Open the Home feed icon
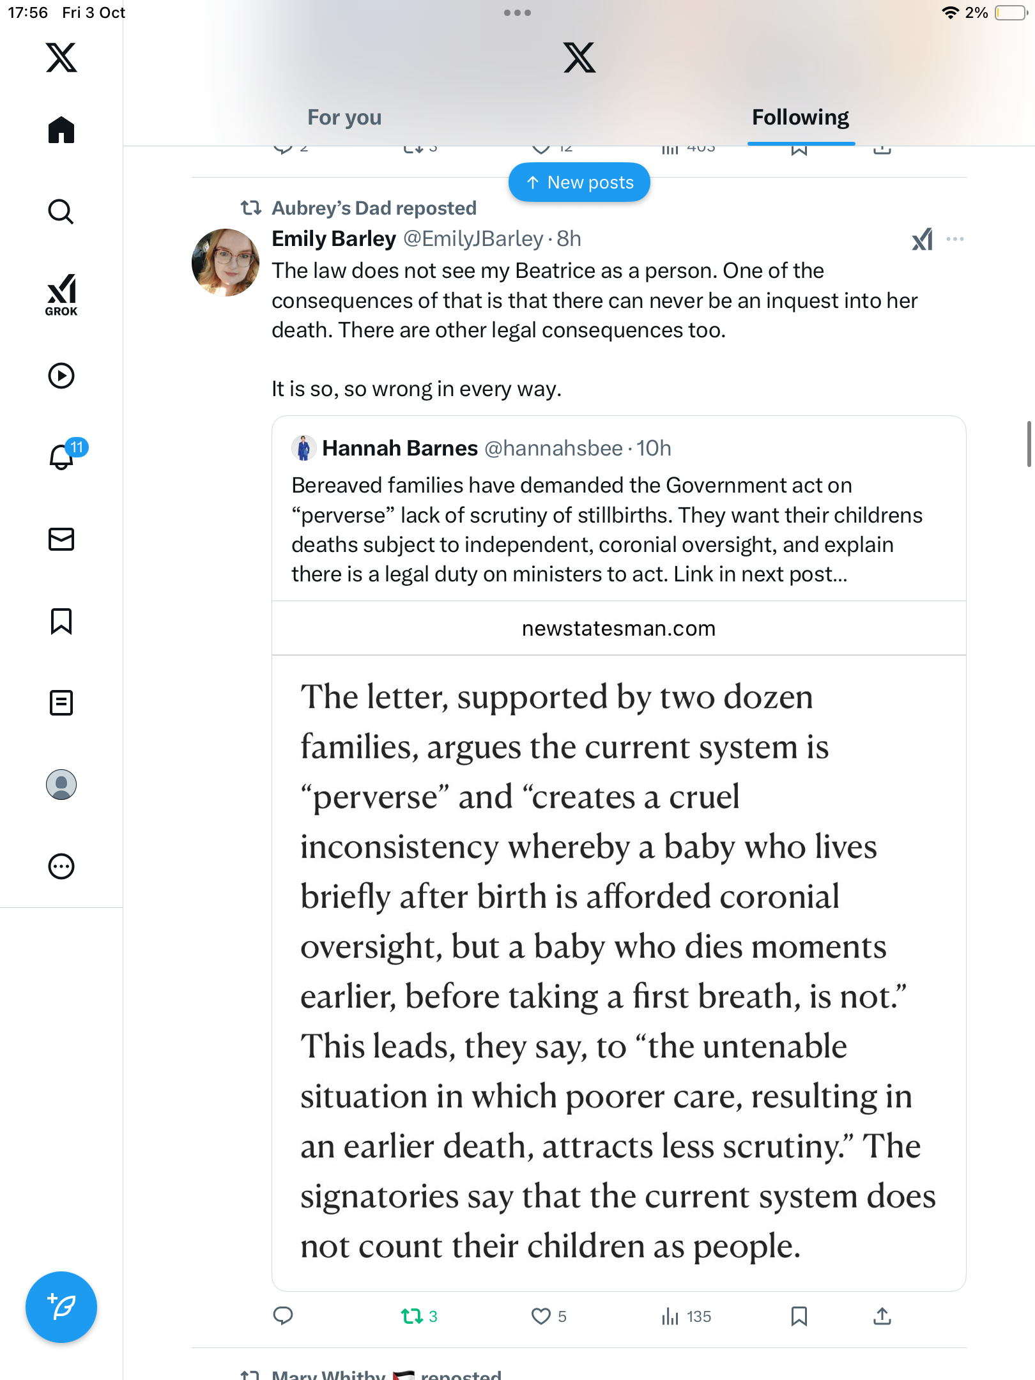This screenshot has width=1035, height=1380. click(61, 130)
